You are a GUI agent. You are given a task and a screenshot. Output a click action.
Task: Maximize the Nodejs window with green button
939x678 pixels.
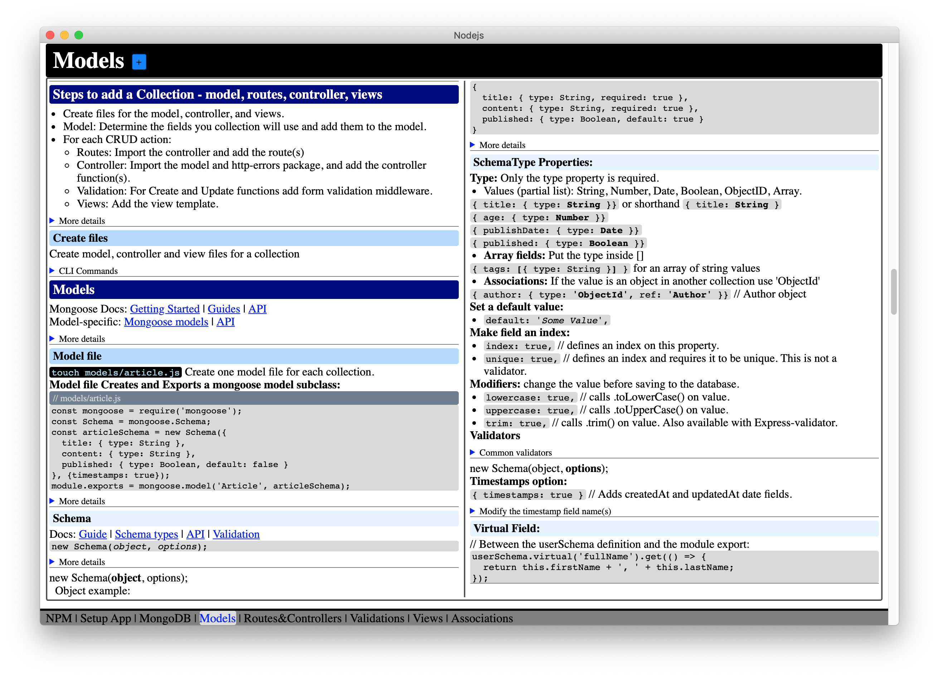[79, 35]
